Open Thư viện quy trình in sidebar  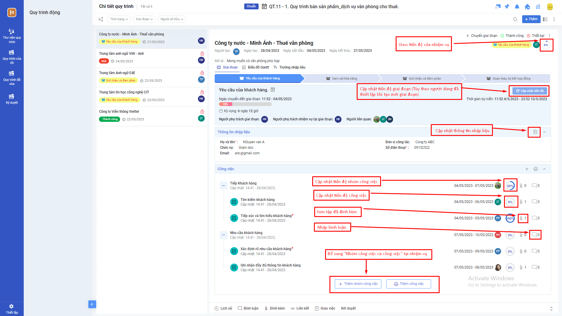[12, 36]
